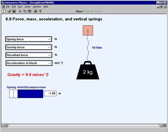
Task: Step back with left tape player arrow
Action: [3, 125]
